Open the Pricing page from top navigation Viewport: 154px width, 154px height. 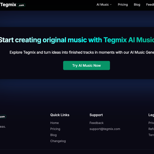tap(123, 5)
